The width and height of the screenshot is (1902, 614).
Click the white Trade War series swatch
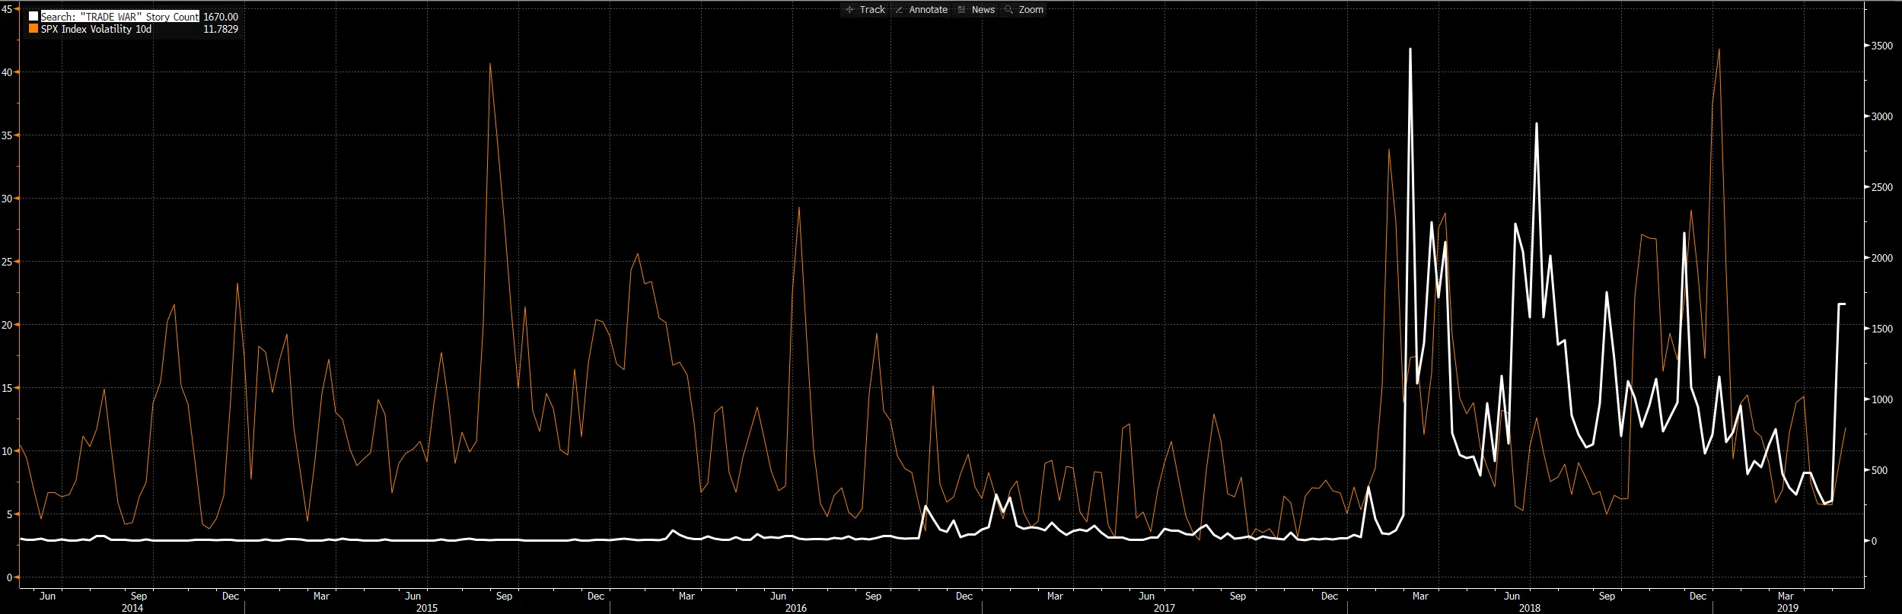[x=33, y=17]
